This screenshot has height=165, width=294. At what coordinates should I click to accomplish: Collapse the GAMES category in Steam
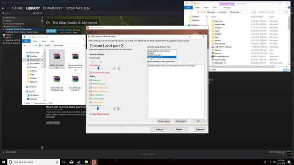point(4,21)
